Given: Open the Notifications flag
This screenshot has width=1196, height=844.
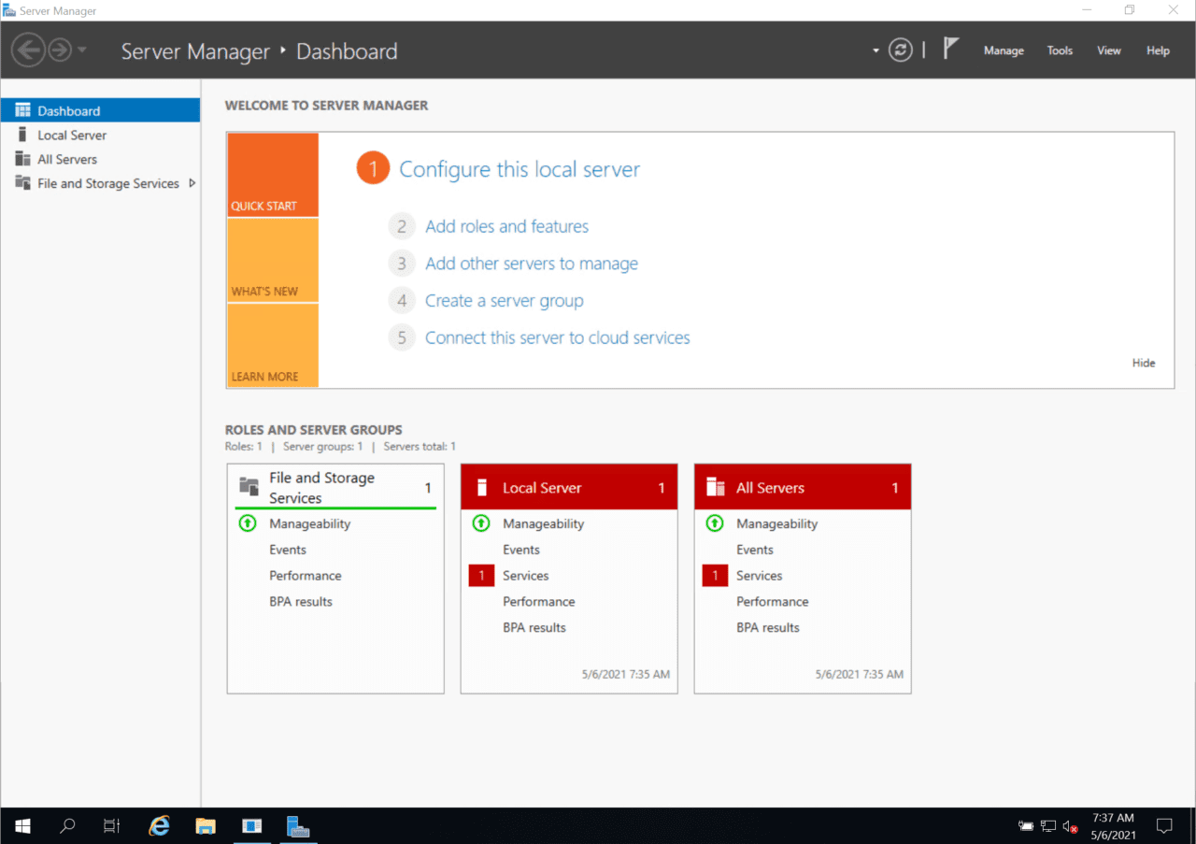Looking at the screenshot, I should pos(950,50).
